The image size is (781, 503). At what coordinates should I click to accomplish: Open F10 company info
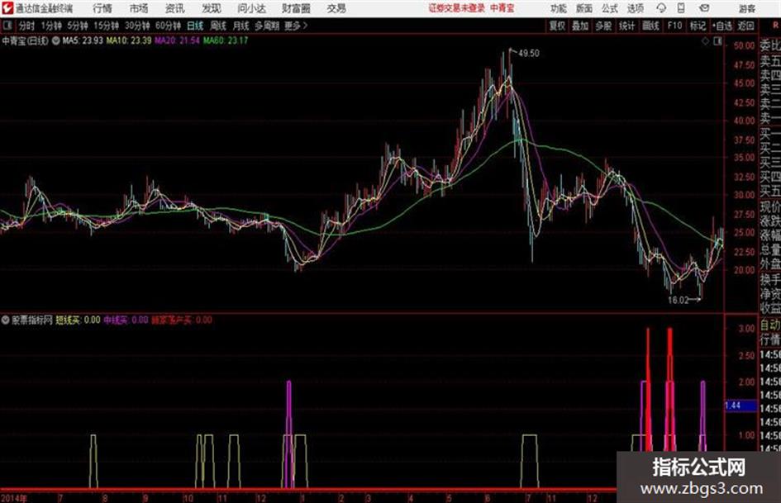(x=674, y=26)
